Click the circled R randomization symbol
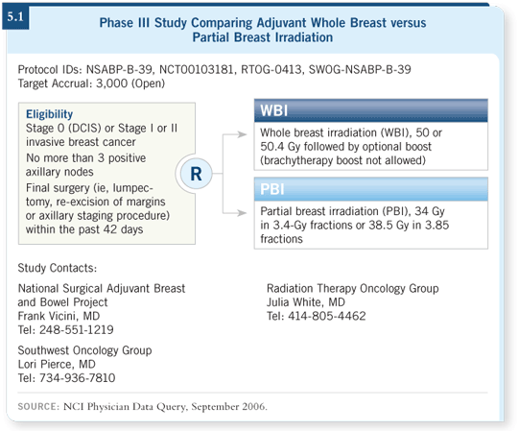 click(196, 174)
